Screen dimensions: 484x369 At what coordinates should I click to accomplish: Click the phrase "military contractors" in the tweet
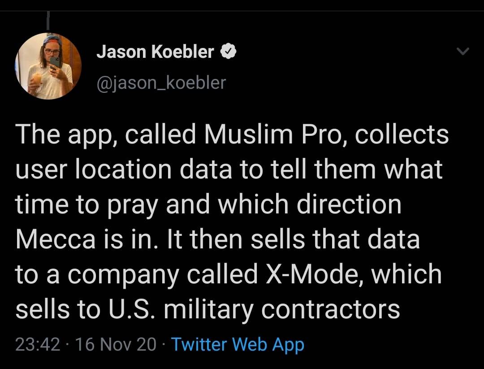(281, 308)
